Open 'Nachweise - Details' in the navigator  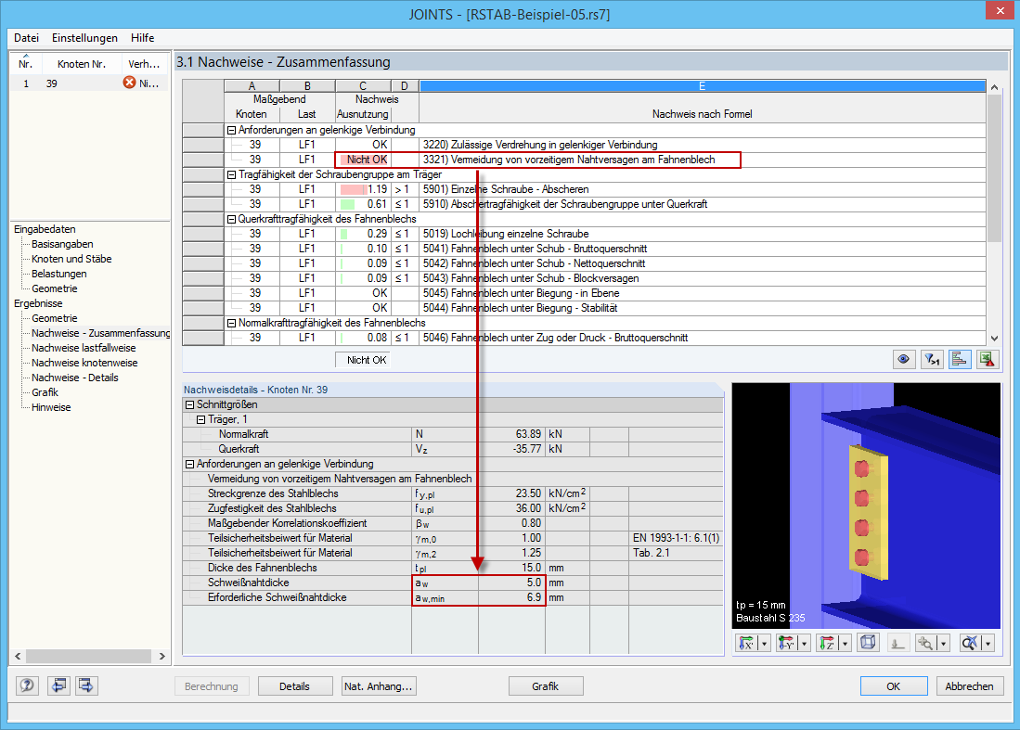click(75, 378)
